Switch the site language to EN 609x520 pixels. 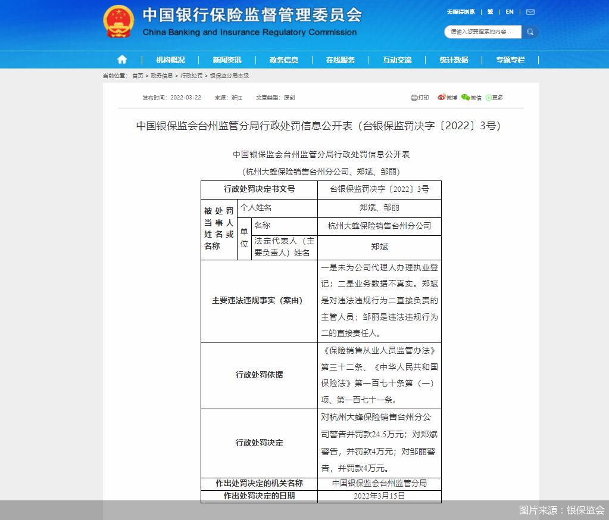(x=509, y=11)
